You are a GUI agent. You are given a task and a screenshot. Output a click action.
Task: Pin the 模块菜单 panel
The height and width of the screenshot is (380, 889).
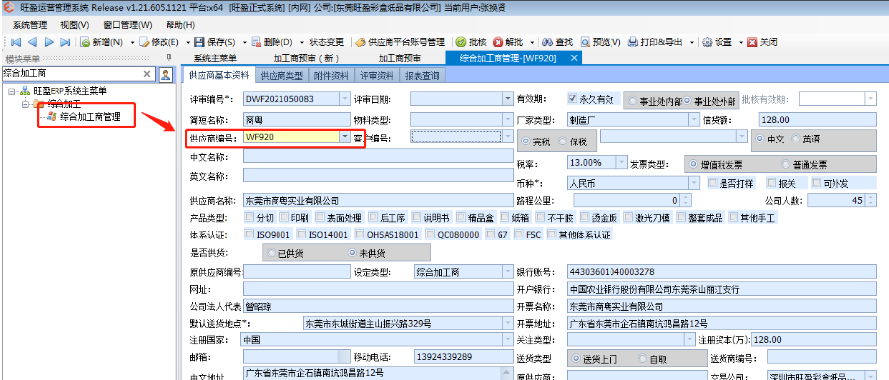tap(168, 58)
